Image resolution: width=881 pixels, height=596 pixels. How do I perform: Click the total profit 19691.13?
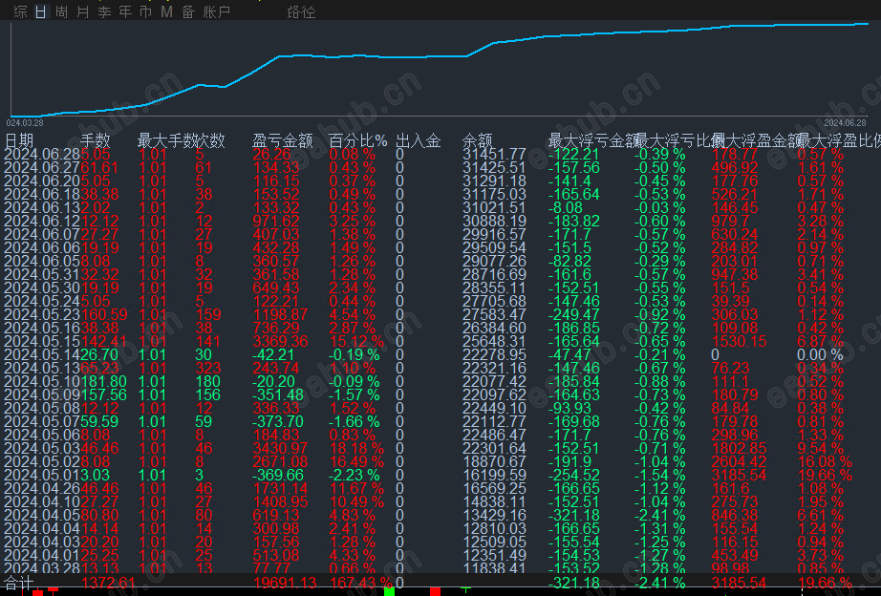(285, 583)
